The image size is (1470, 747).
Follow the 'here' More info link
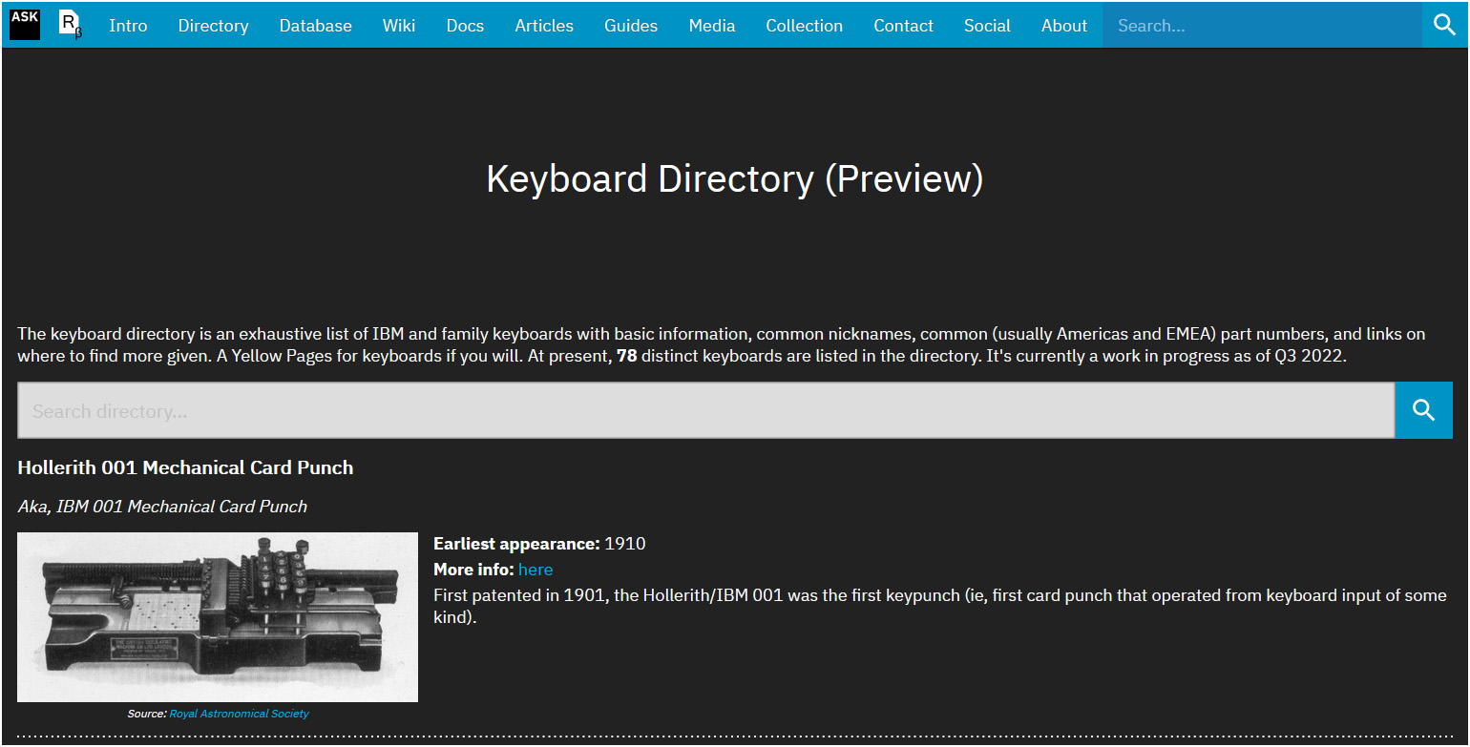click(535, 570)
